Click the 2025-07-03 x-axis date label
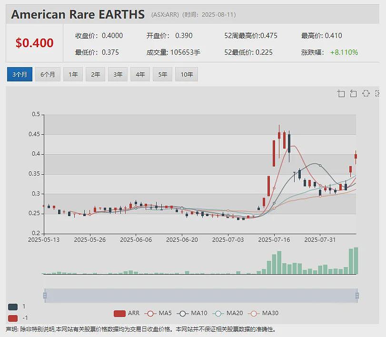Viewport: 386px width, 337px height. (x=228, y=240)
